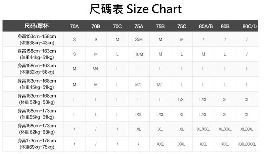Image resolution: width=264 pixels, height=154 pixels.
Task: Choose the 75A column header
Action: tap(139, 26)
